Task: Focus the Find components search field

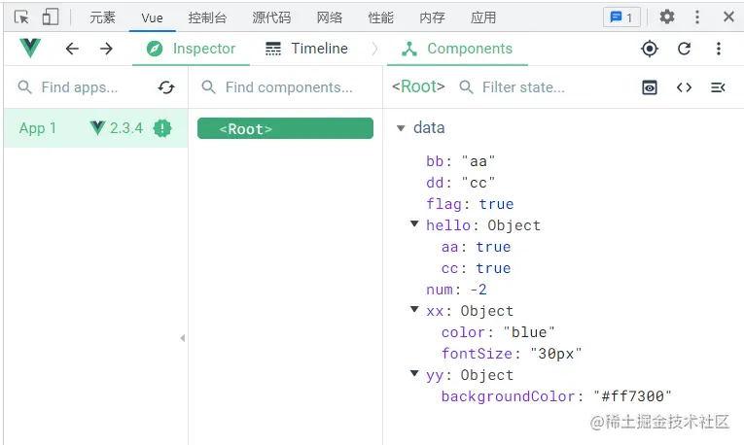Action: point(288,87)
